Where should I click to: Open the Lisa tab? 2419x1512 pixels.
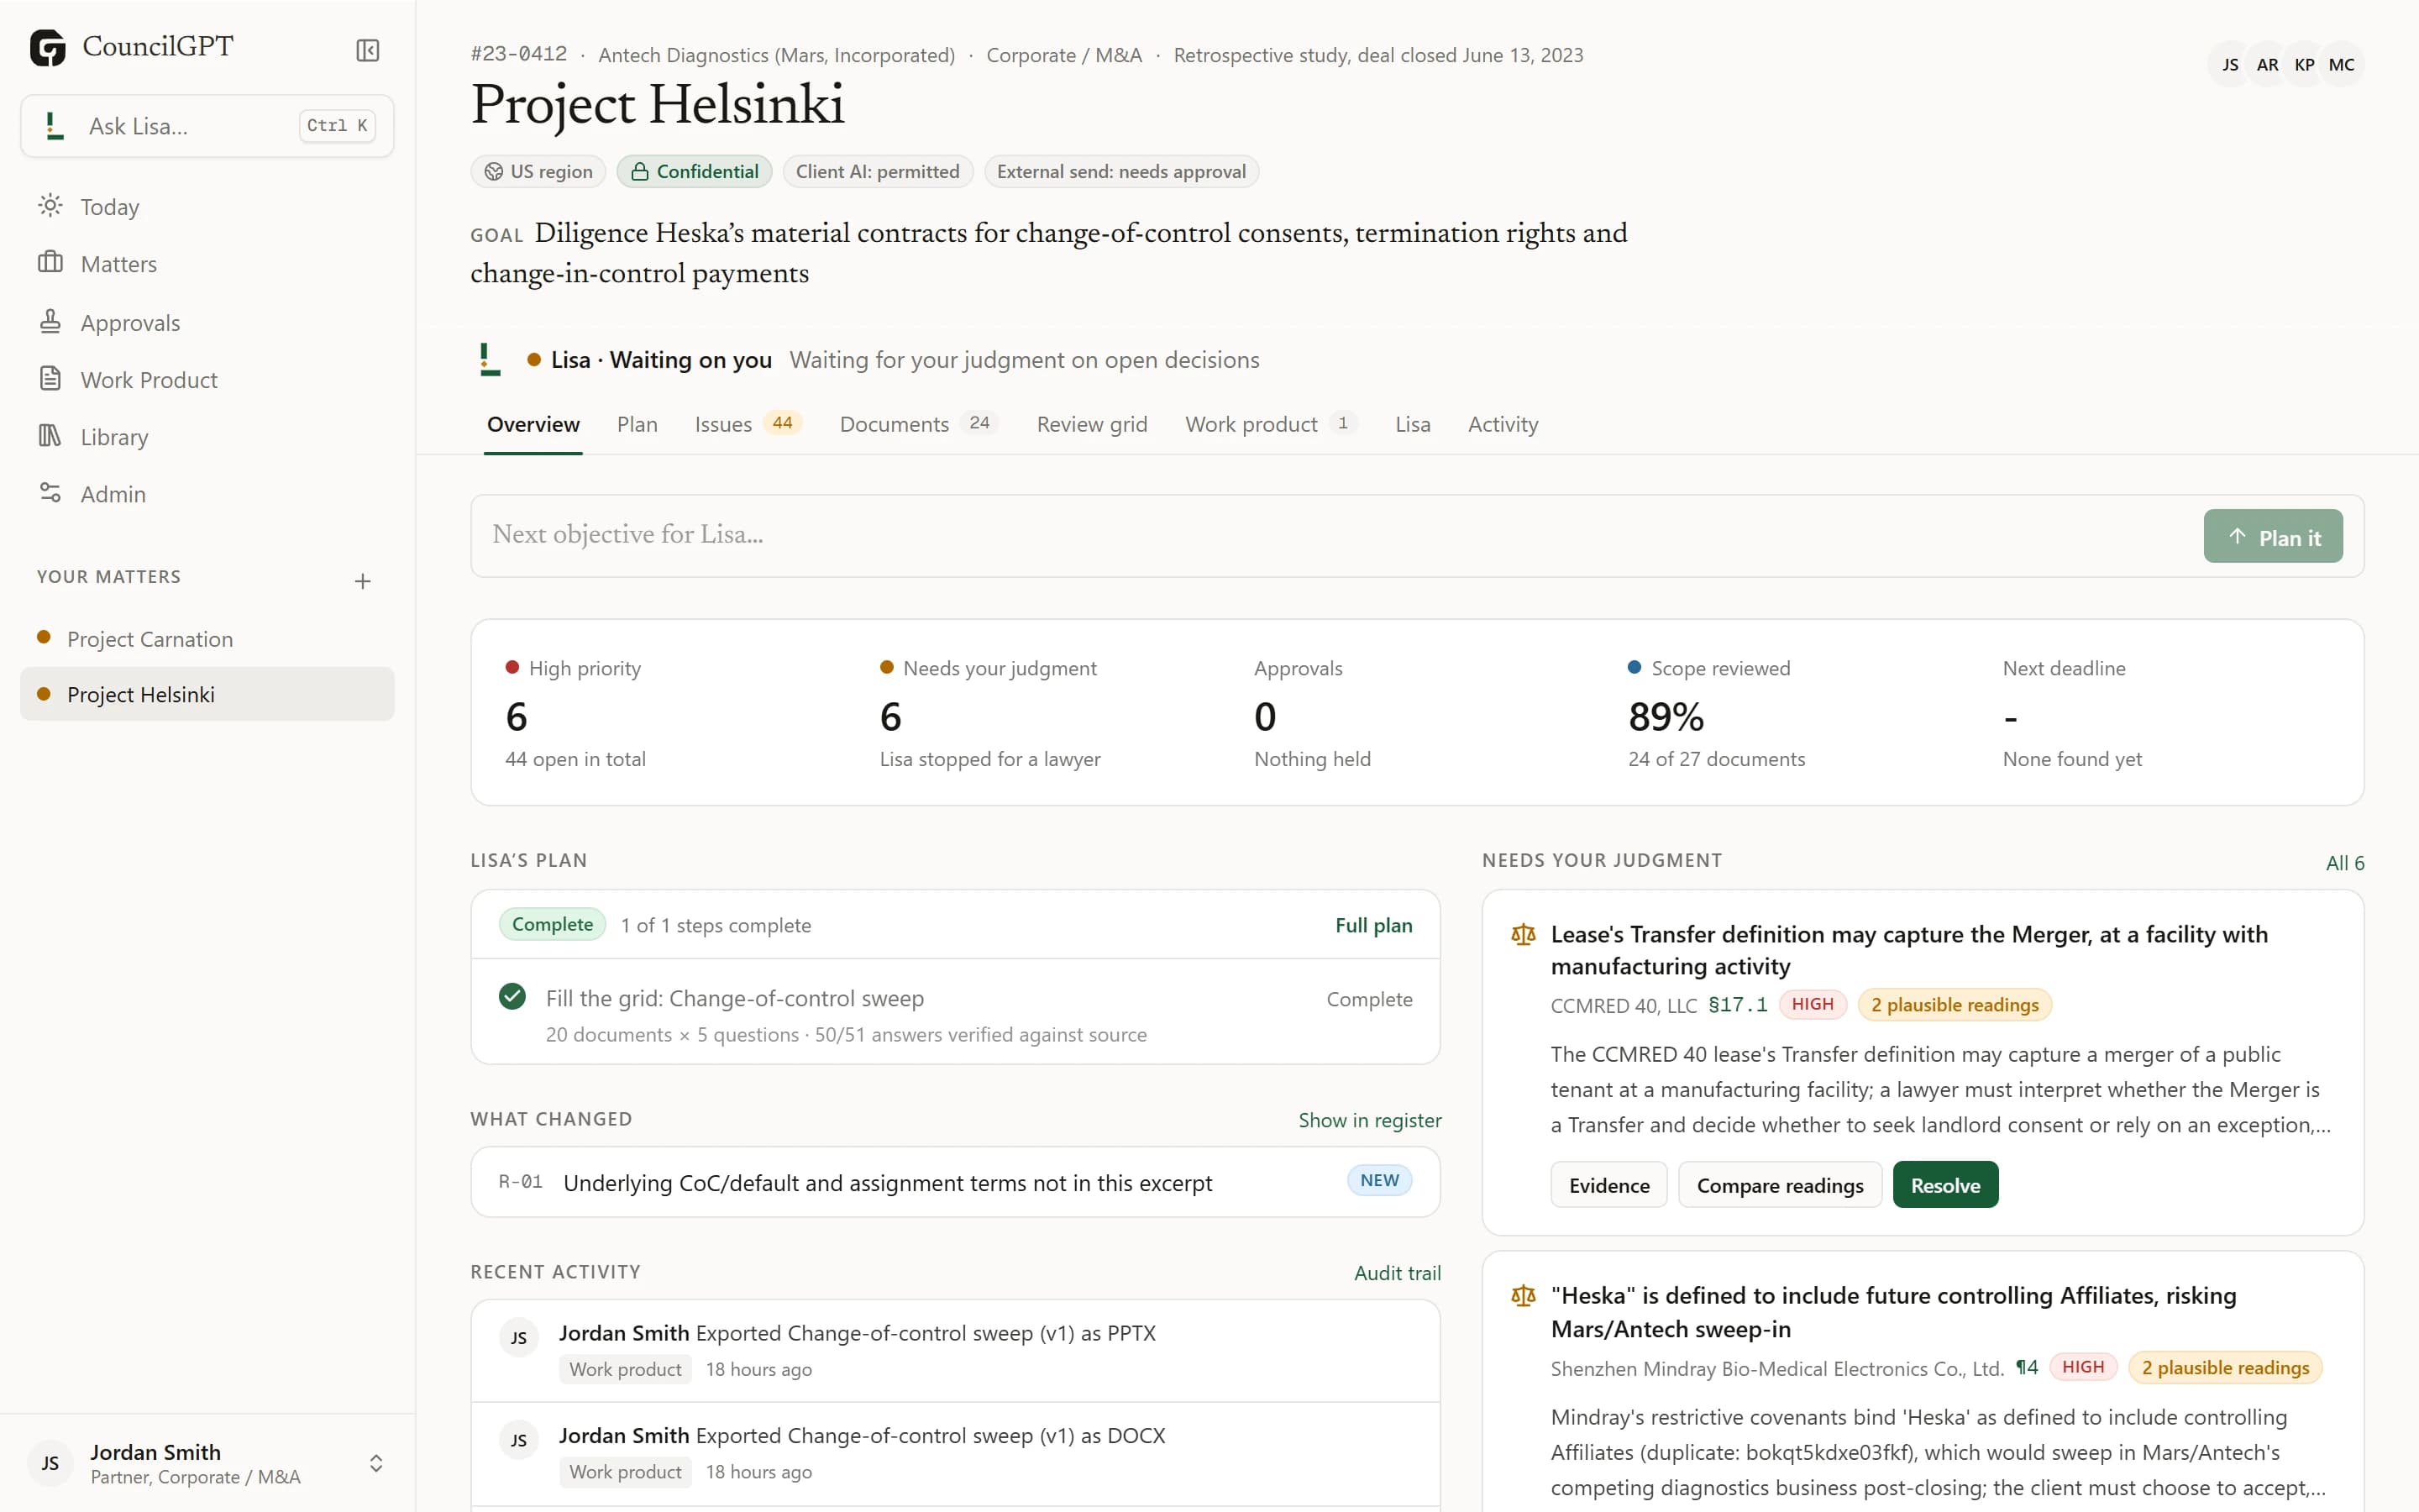[1413, 424]
